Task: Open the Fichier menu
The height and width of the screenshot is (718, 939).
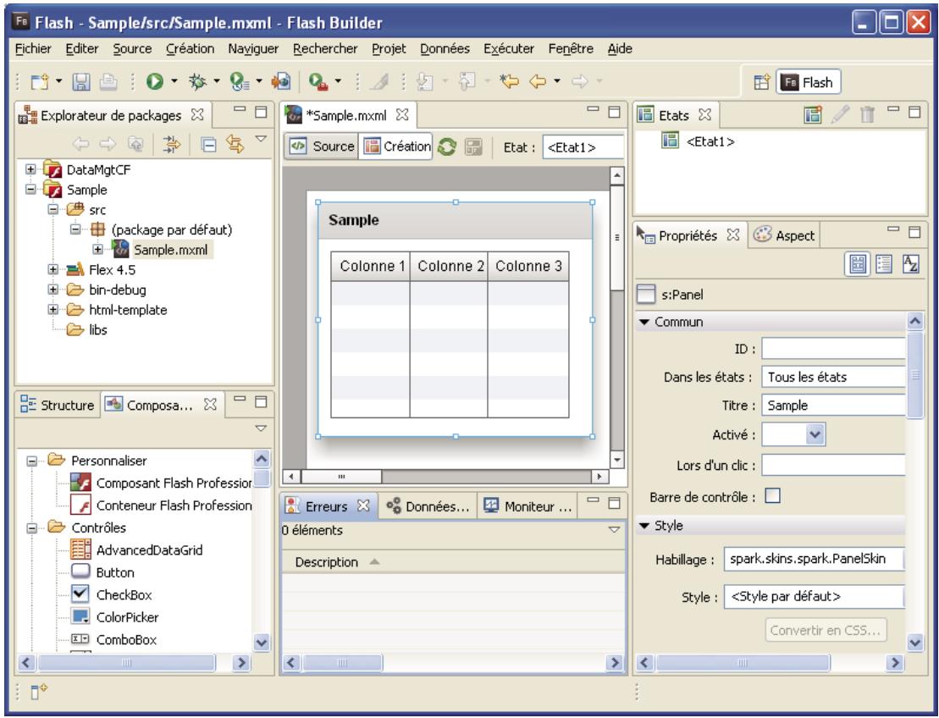Action: pos(33,49)
